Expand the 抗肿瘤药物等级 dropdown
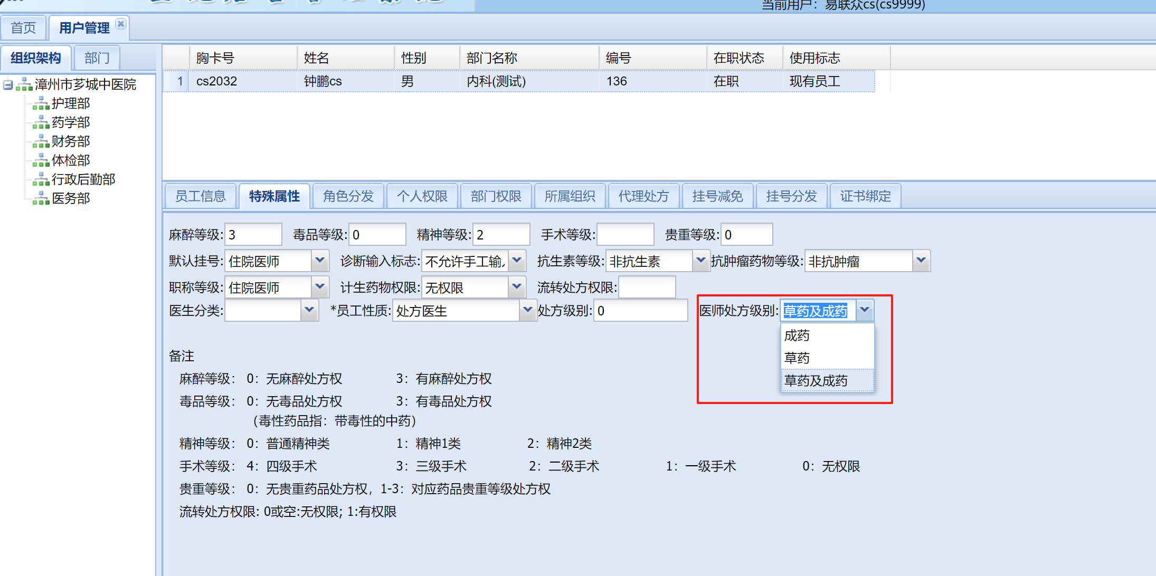Screen dimensions: 1156x576 [x=921, y=261]
